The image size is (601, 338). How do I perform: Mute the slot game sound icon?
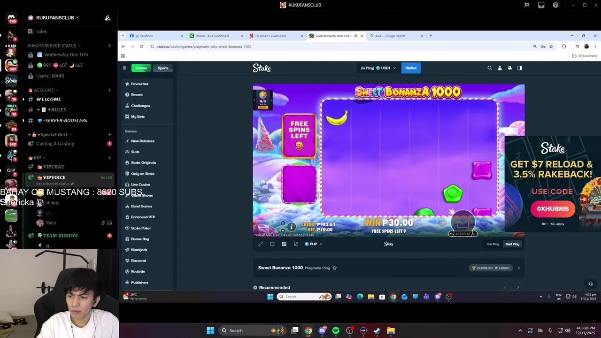[x=283, y=230]
